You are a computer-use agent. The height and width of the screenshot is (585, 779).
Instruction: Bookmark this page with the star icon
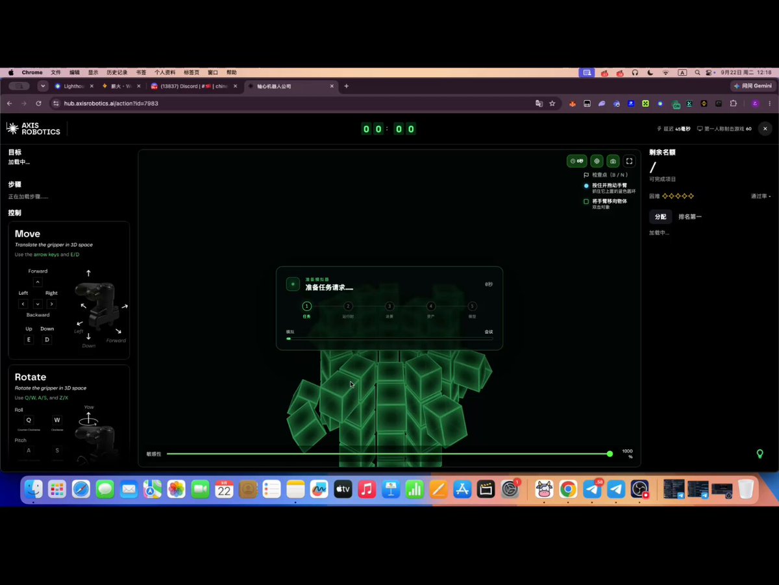point(552,103)
